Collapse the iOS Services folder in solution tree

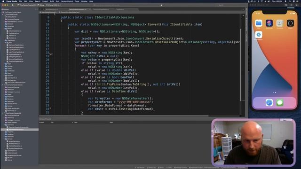coord(4,139)
